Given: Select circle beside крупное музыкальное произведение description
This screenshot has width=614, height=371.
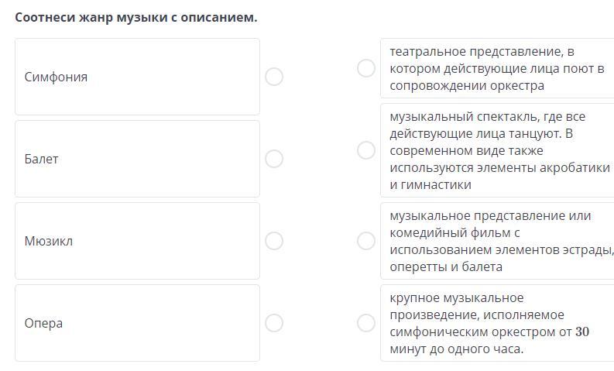Looking at the screenshot, I should [366, 323].
